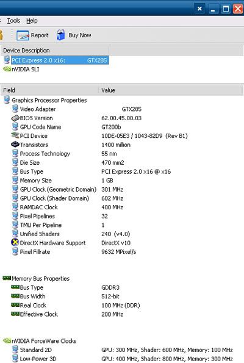This screenshot has height=363, width=244.
Task: Select the Bus Width 512-bit row
Action: click(122, 297)
